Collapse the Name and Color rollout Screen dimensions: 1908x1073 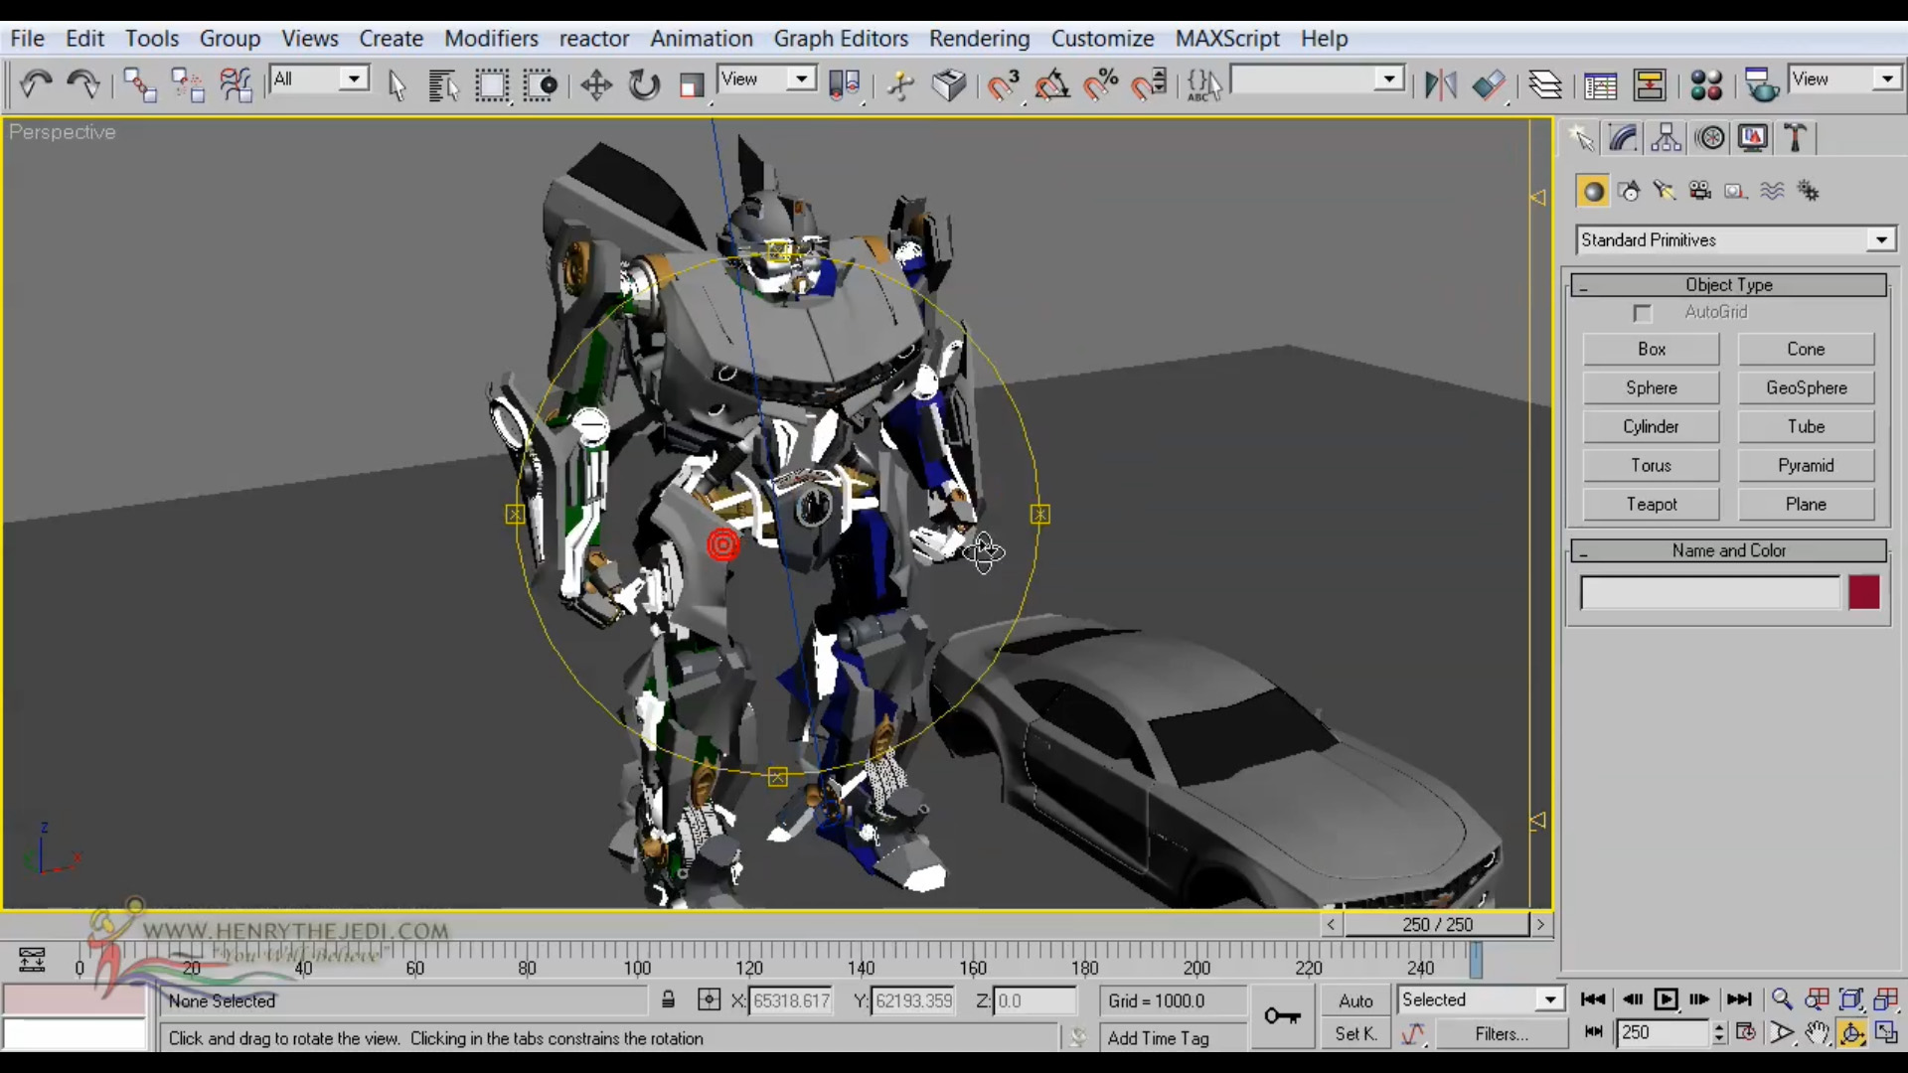[x=1728, y=550]
